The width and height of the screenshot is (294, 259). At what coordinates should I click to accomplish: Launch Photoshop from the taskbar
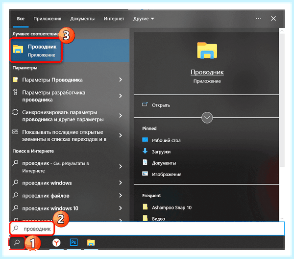pos(73,242)
